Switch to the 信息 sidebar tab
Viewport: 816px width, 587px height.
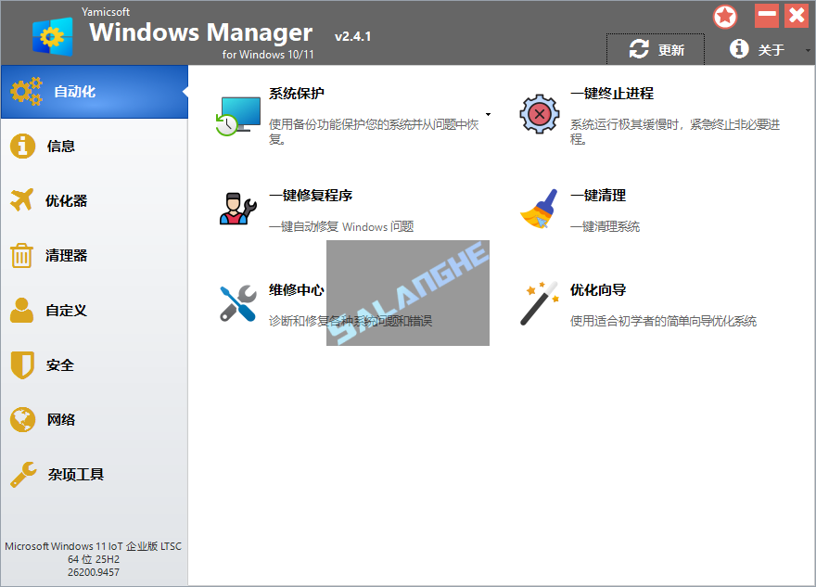click(95, 147)
